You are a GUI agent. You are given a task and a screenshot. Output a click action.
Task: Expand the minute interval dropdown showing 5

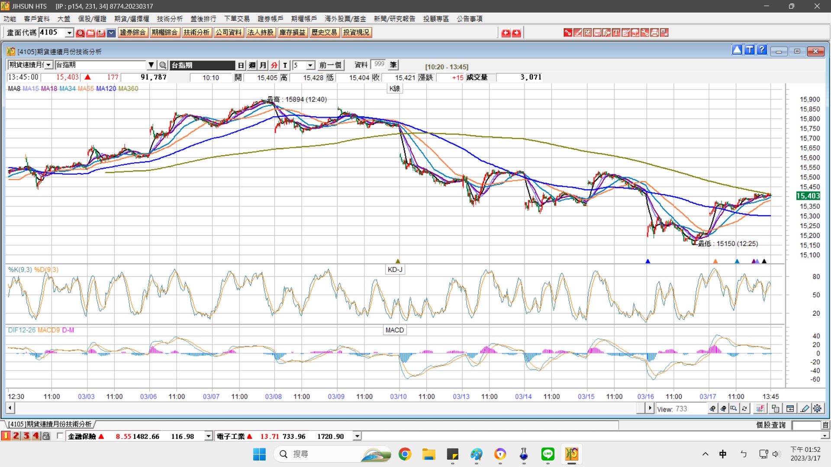point(310,65)
